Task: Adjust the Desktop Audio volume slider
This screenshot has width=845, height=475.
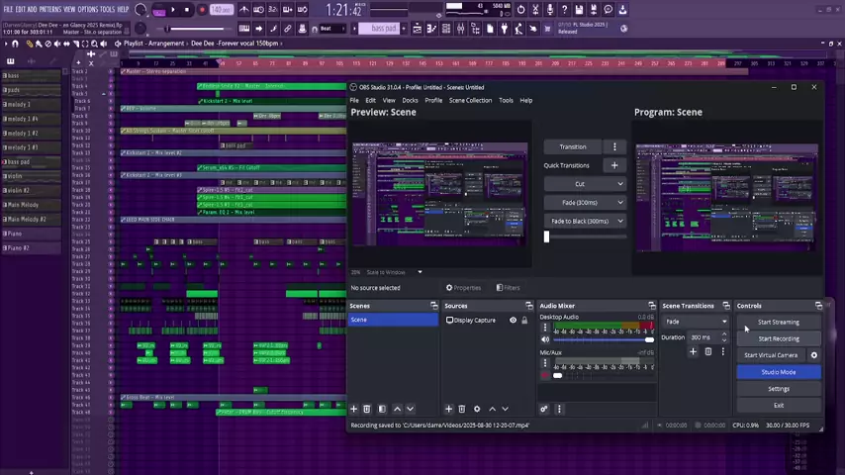Action: coord(649,339)
